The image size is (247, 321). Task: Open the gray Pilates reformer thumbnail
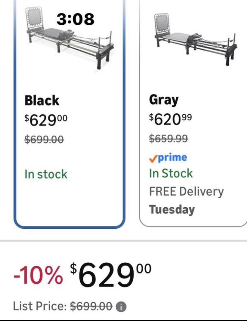coord(195,39)
